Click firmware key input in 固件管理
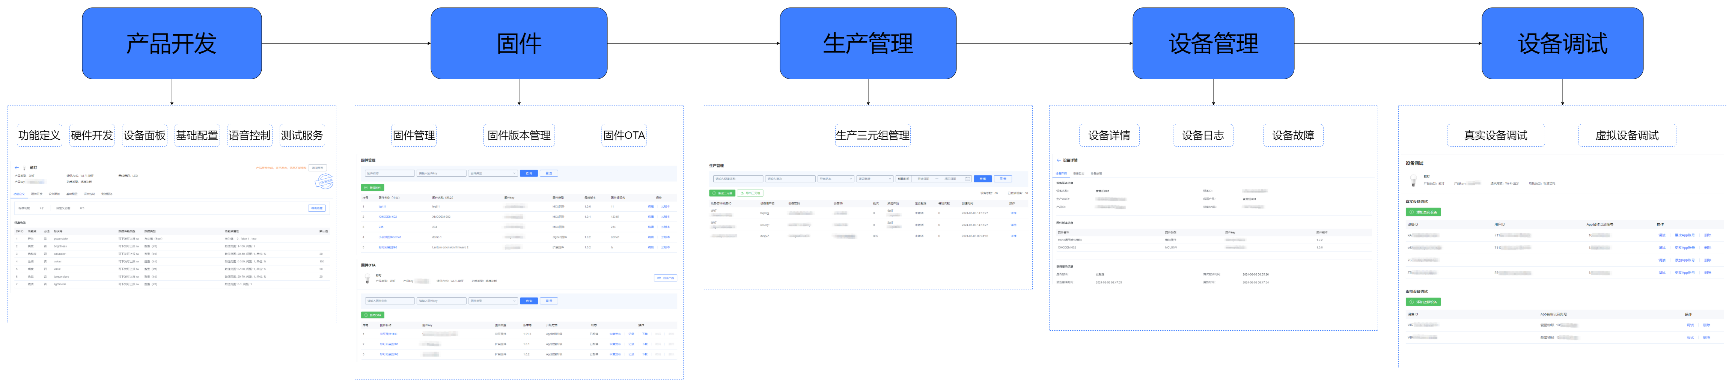The width and height of the screenshot is (1735, 387). point(441,173)
